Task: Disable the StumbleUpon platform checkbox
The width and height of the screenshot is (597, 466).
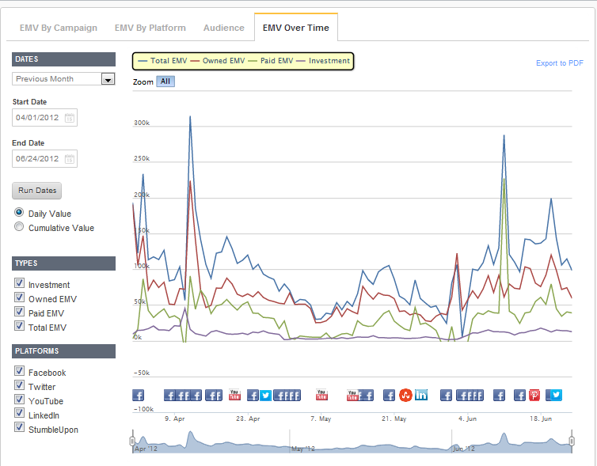Action: pos(19,430)
